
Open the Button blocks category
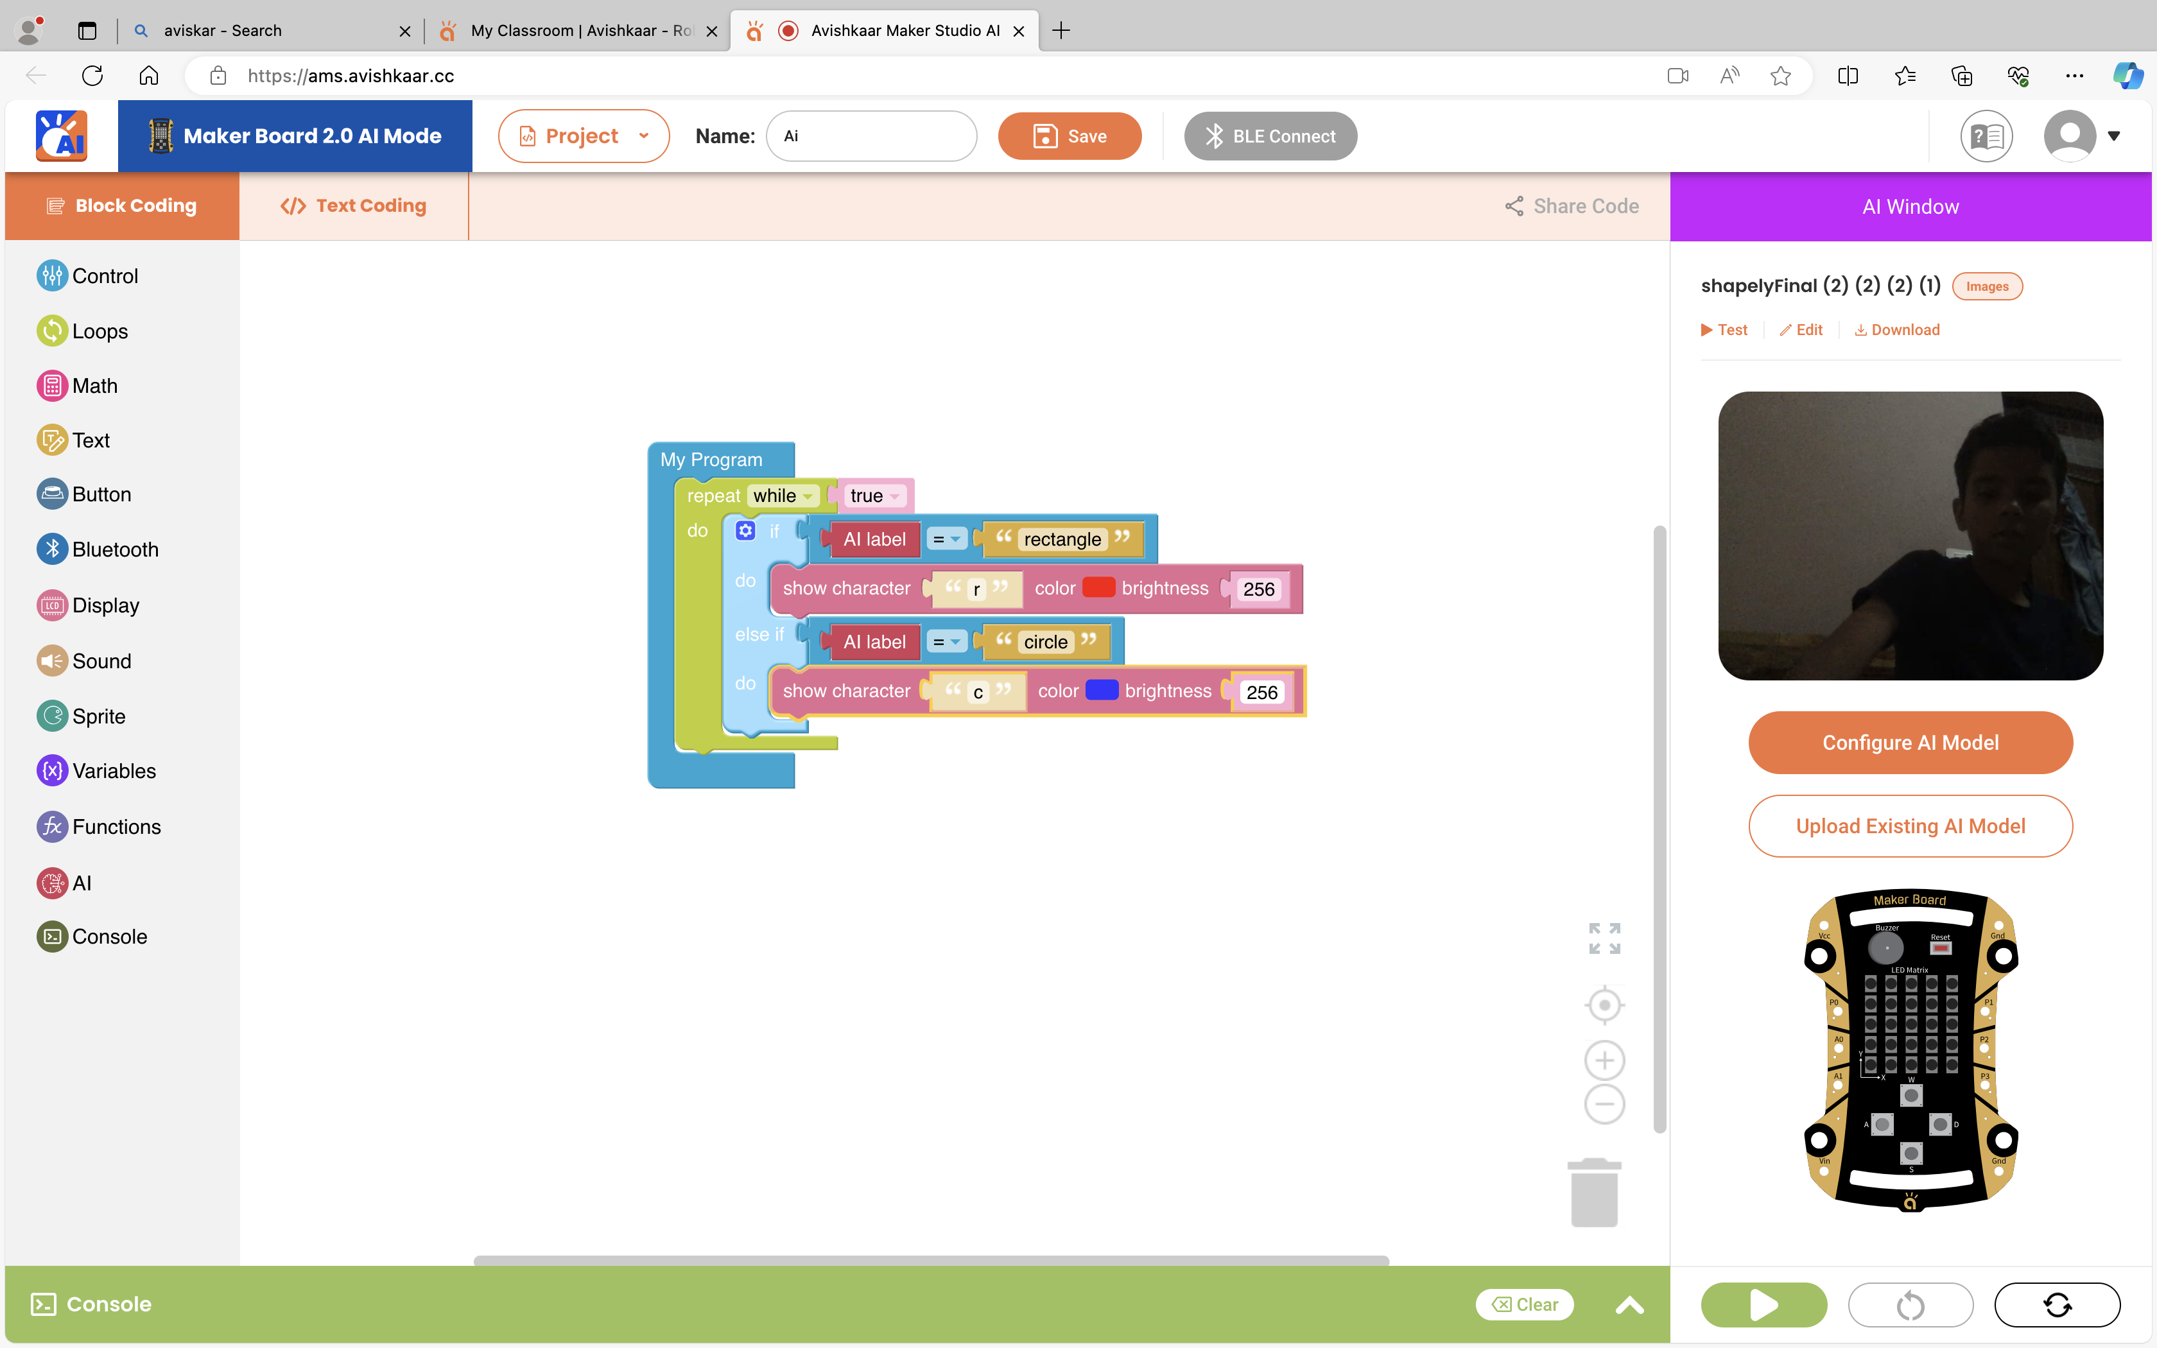[x=84, y=495]
